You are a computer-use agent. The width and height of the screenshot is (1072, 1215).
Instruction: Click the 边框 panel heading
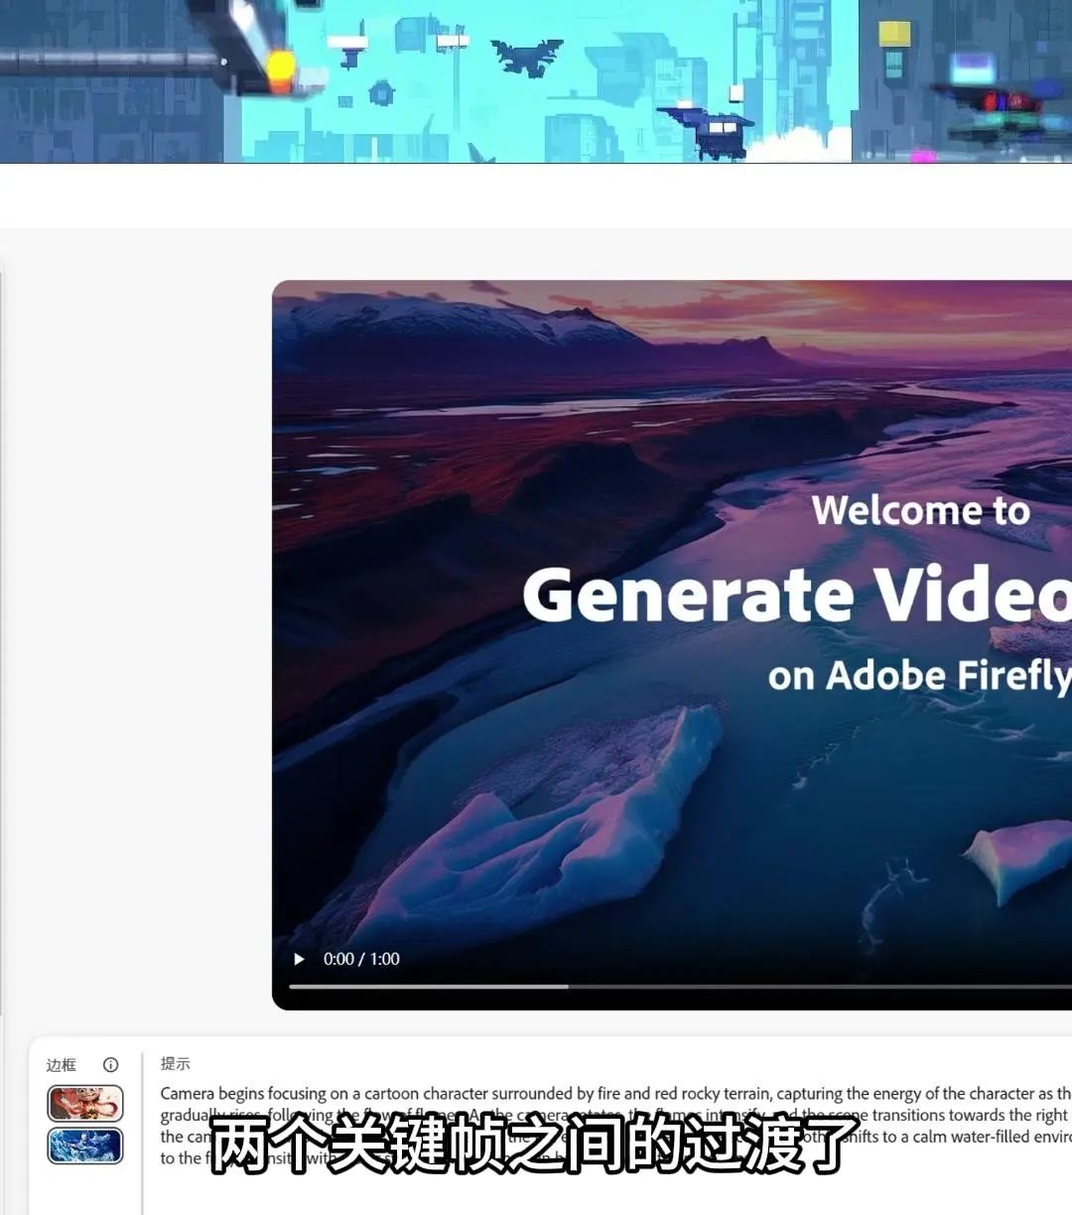63,1063
